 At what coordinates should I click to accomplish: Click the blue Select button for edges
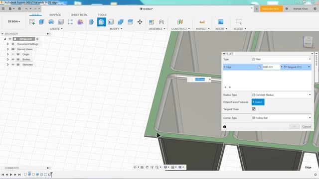click(258, 102)
